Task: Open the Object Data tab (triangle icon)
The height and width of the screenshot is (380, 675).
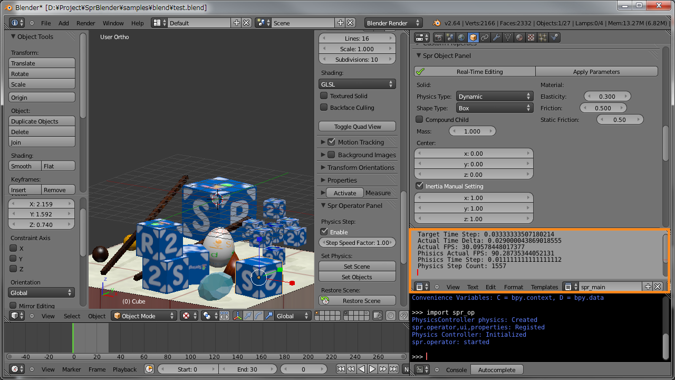Action: pyautogui.click(x=508, y=37)
